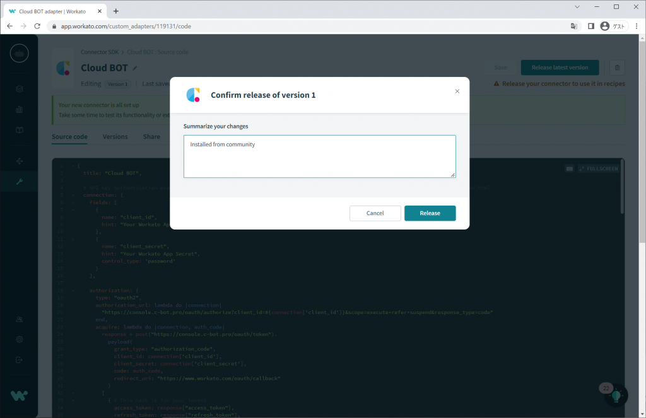646x418 pixels.
Task: Click the Release latest version button
Action: pos(560,67)
